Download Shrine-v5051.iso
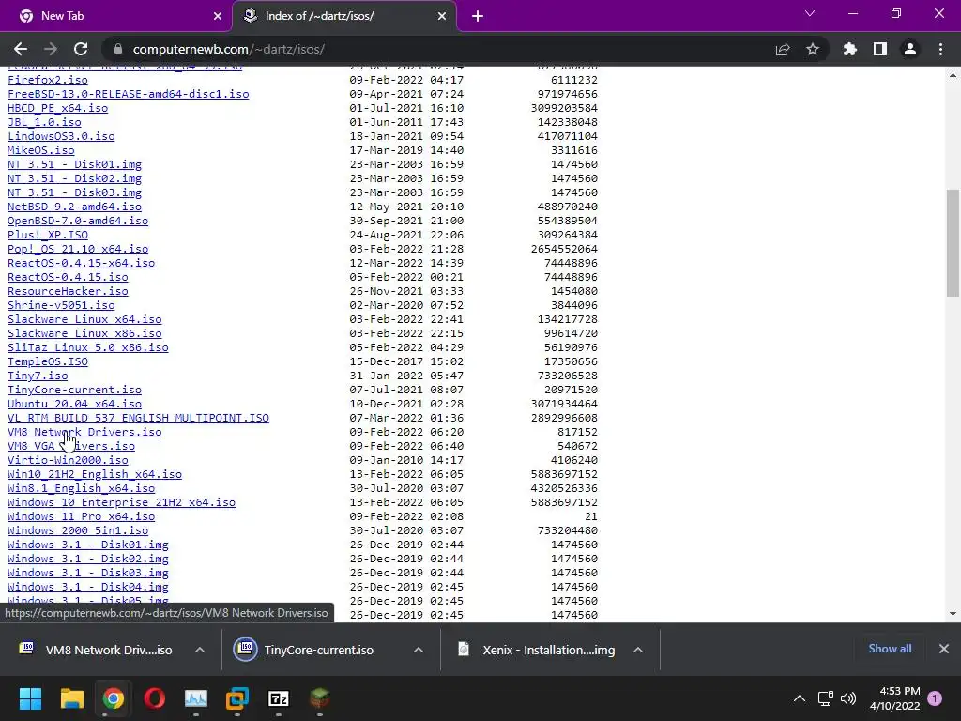 point(61,305)
